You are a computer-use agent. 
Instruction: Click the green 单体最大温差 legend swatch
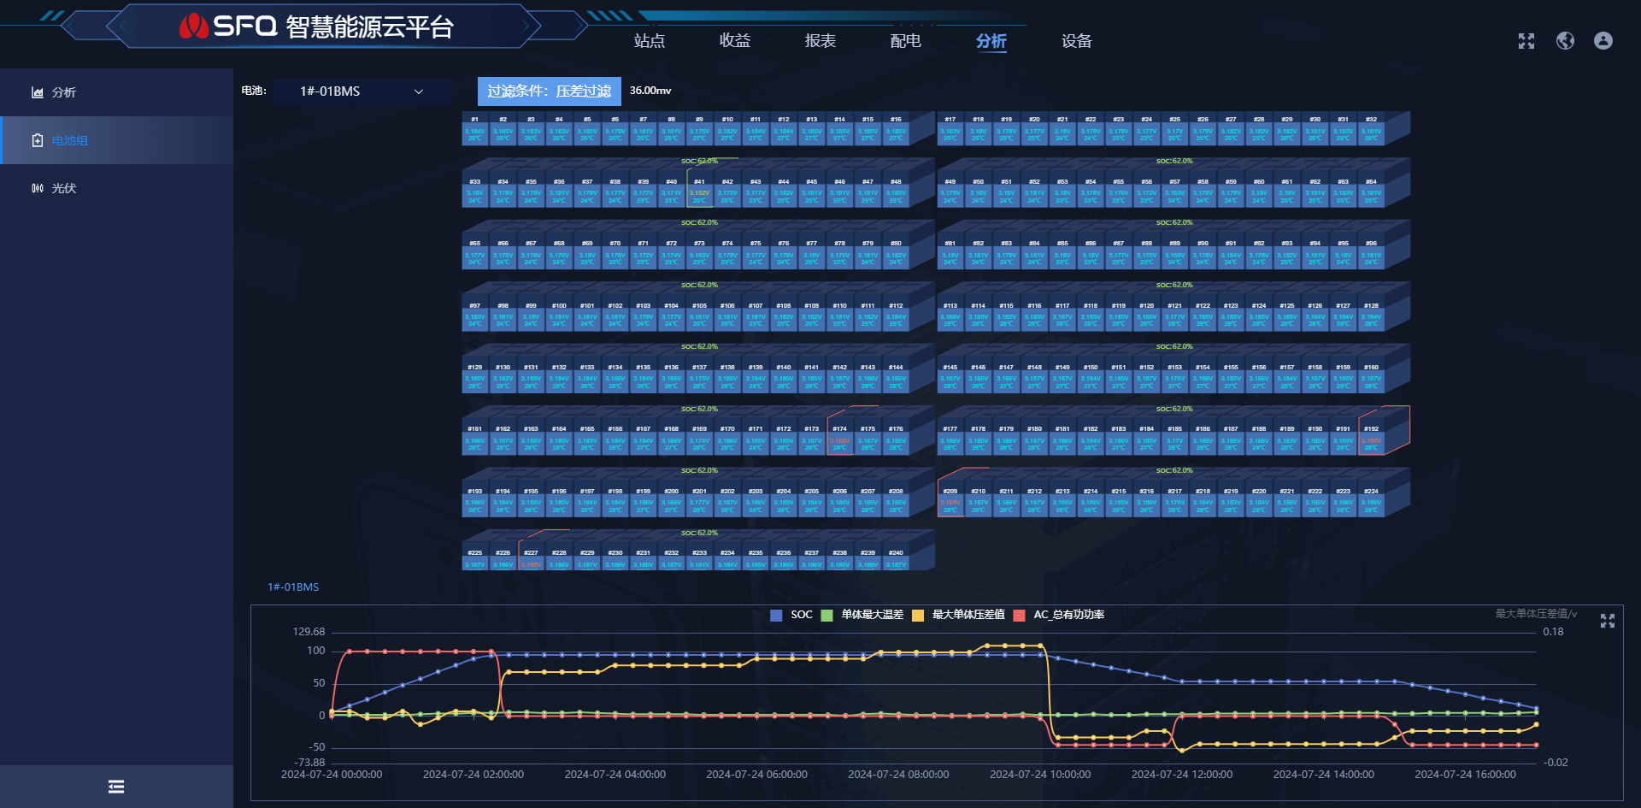click(x=826, y=615)
